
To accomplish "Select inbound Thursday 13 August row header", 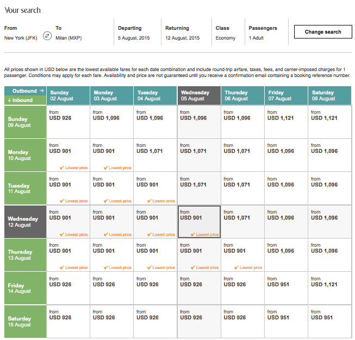I will point(26,255).
